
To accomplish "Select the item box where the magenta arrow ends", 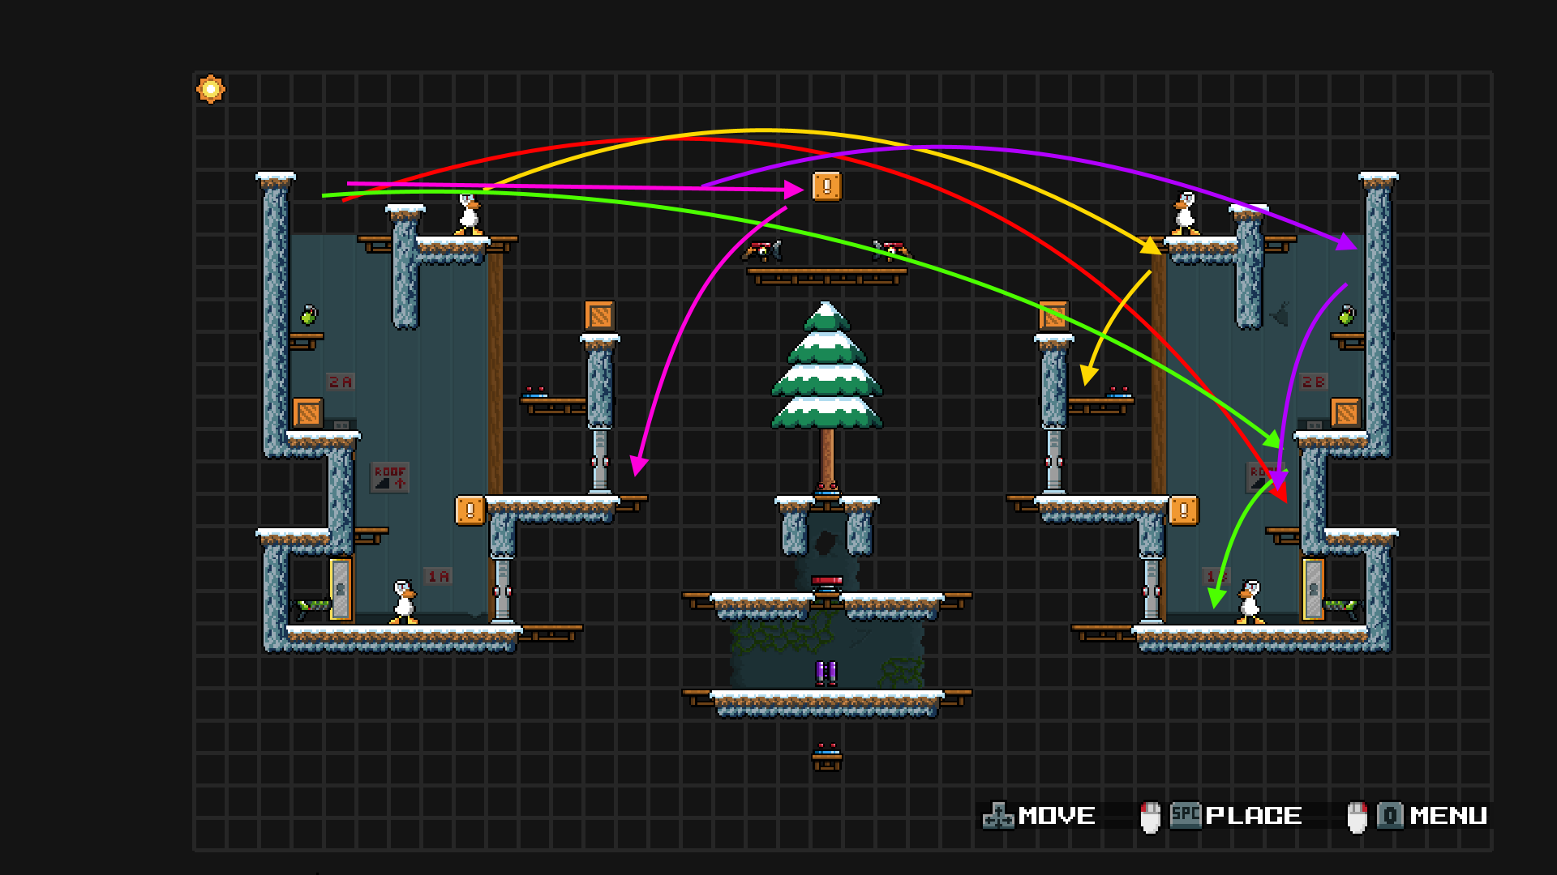I will tap(826, 187).
